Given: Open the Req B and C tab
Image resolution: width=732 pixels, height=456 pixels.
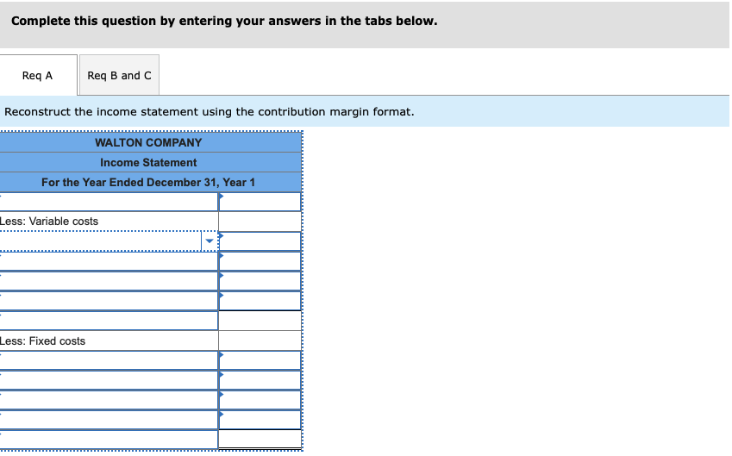Looking at the screenshot, I should 119,75.
